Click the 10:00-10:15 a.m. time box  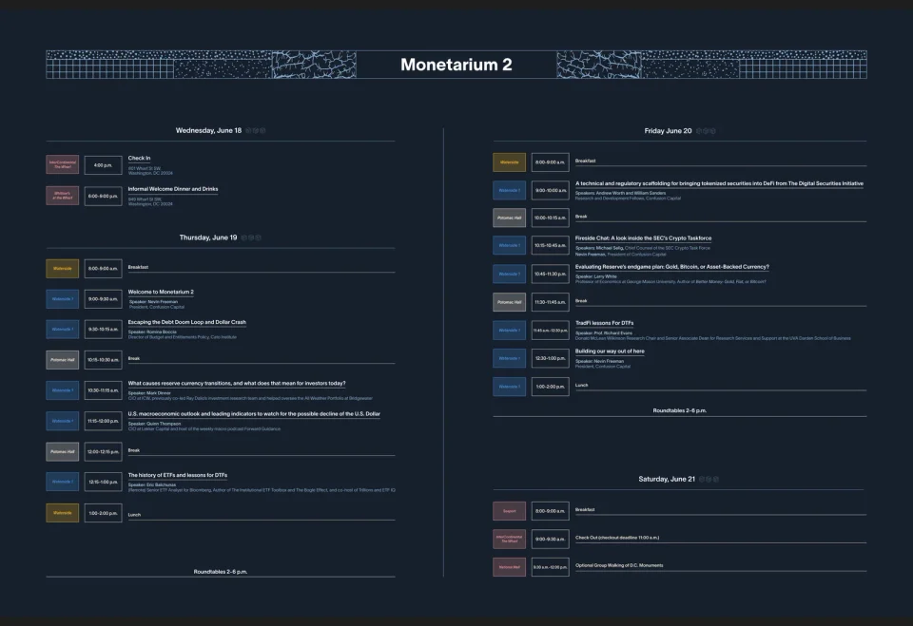[x=551, y=218]
